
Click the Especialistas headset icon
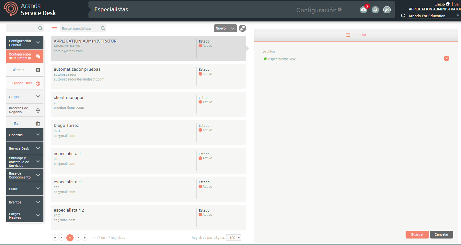coord(38,83)
